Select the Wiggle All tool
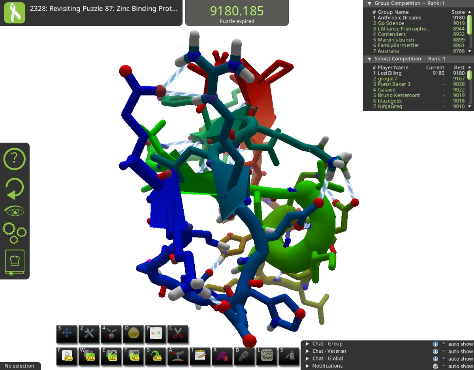The width and height of the screenshot is (474, 370). coord(89,357)
